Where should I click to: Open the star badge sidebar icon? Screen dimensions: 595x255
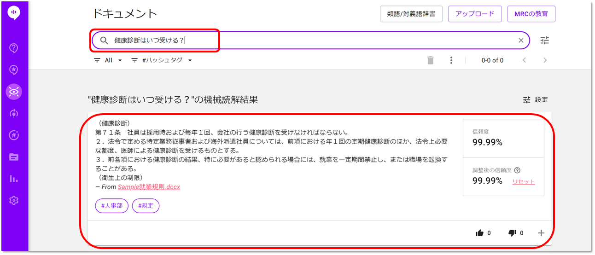(14, 70)
